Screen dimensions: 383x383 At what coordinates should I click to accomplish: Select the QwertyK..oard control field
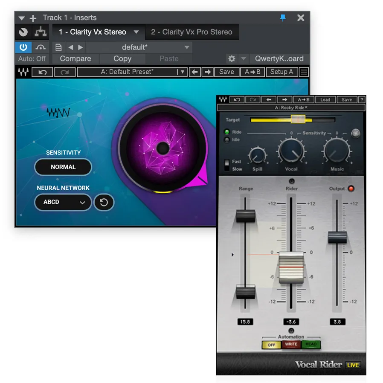(x=279, y=58)
